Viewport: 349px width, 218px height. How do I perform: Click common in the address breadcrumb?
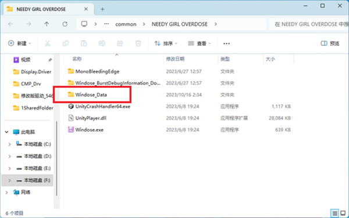(126, 24)
